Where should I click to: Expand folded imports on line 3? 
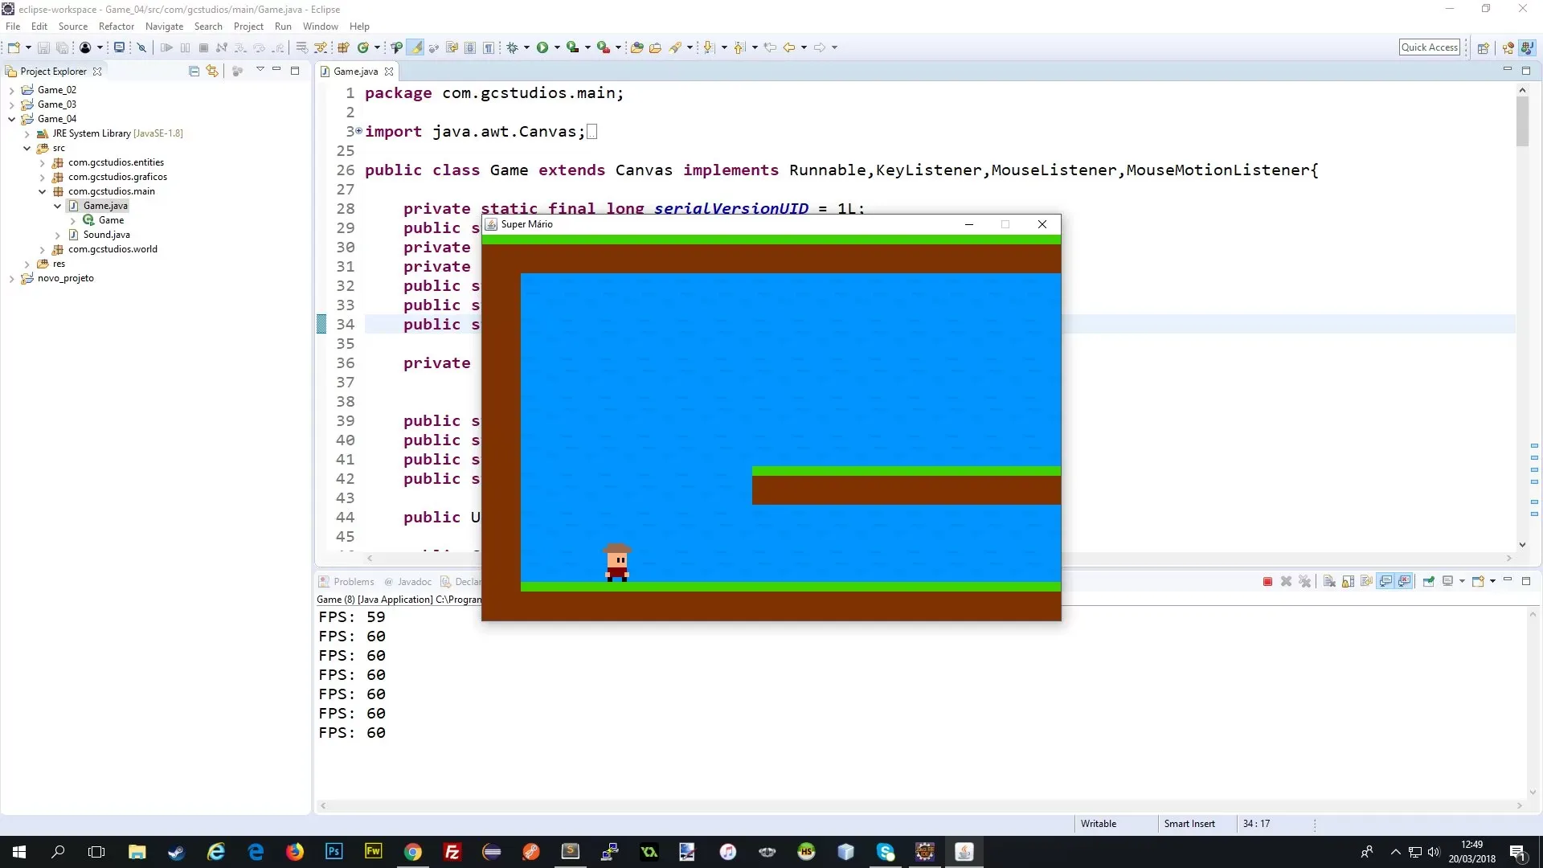358,131
